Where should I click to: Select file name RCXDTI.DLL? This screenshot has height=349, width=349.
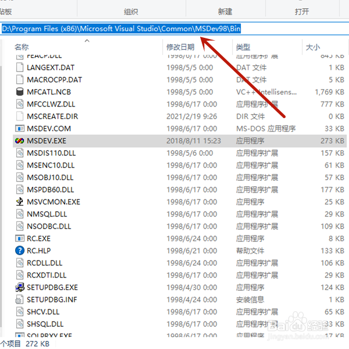coord(47,275)
